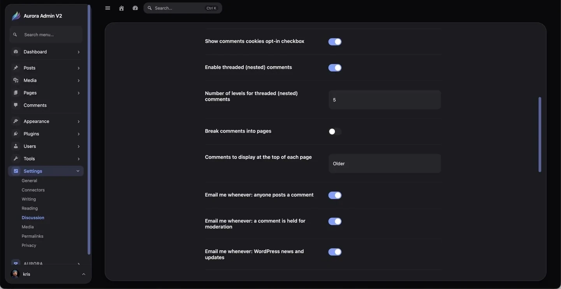This screenshot has height=289, width=561.
Task: Click the Enable threaded (nested) comments label
Action: click(248, 67)
